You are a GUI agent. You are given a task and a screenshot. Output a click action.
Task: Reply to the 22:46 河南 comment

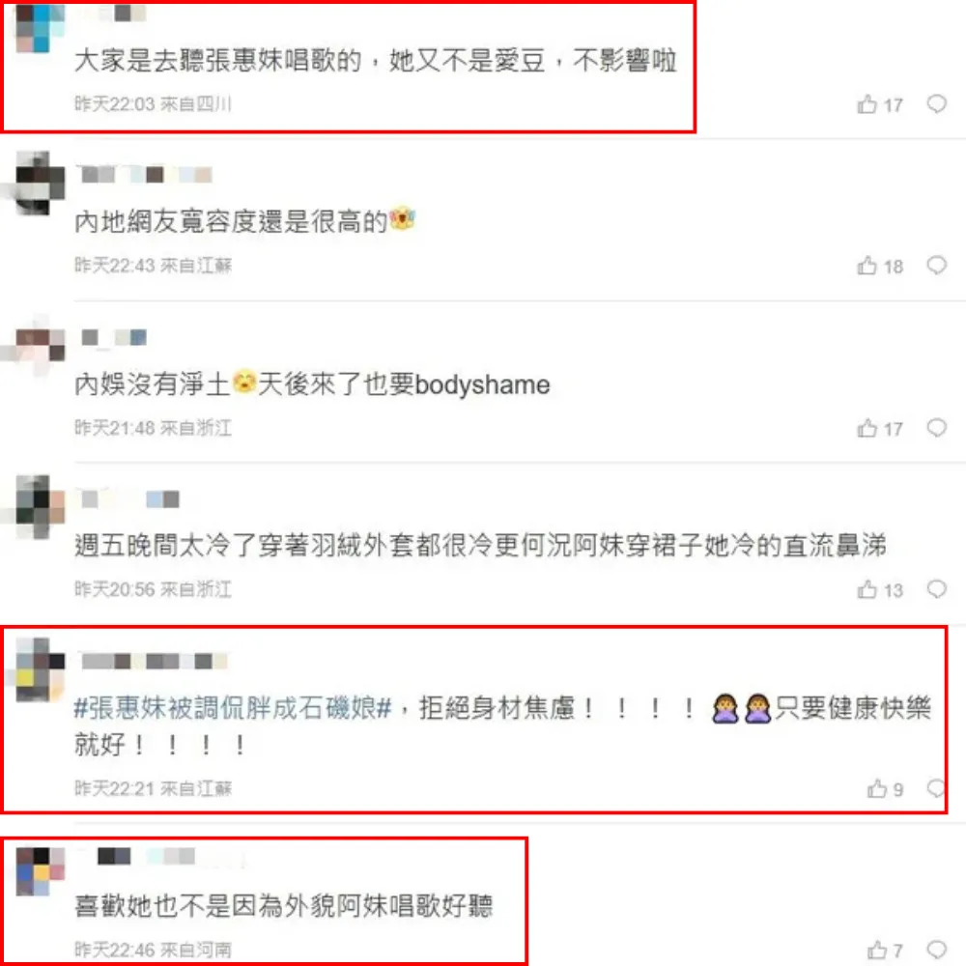pyautogui.click(x=936, y=950)
